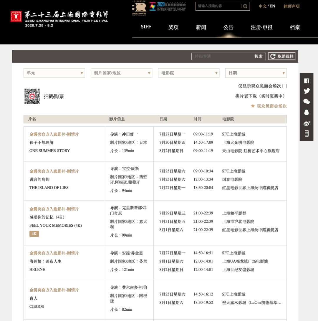
Task: Click the top search magnifier icon
Action: (x=245, y=6)
